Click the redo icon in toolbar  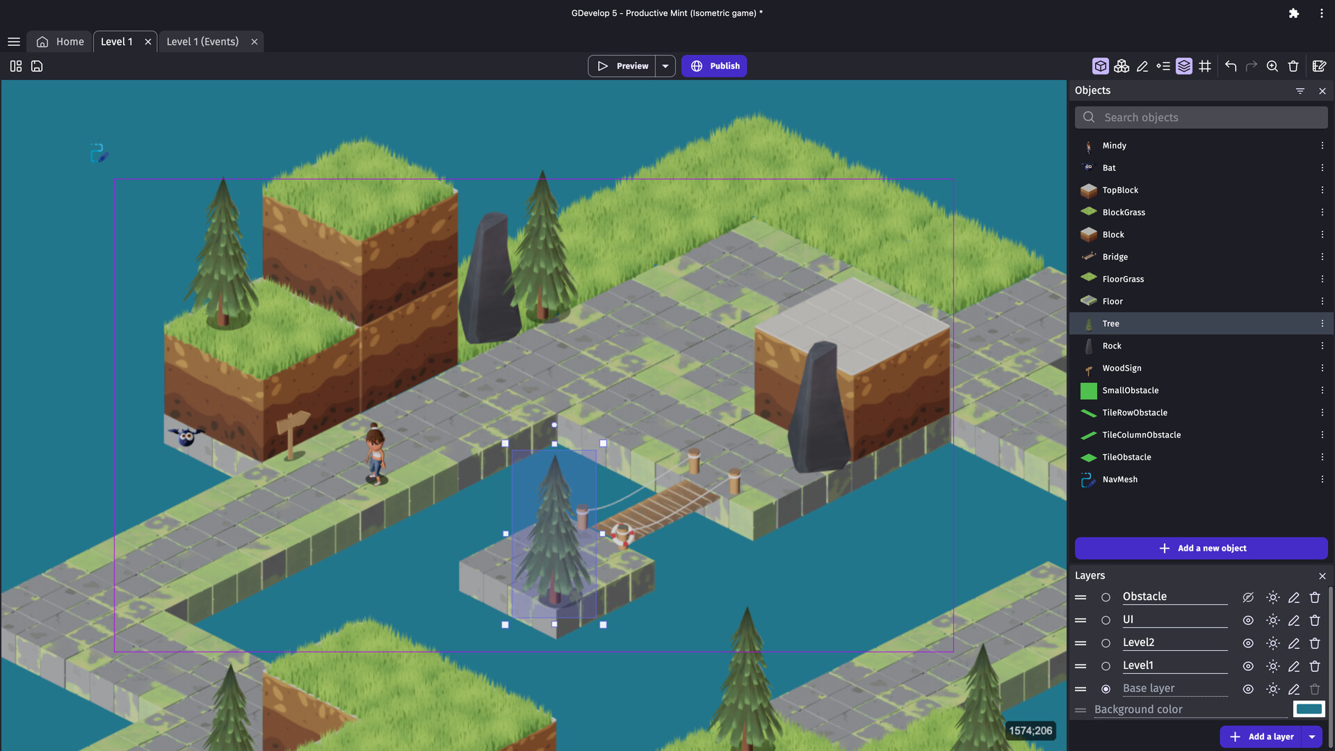[x=1252, y=66]
